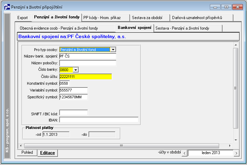Switch to Pohled mode
Screen dimensions: 247x165
27,152
